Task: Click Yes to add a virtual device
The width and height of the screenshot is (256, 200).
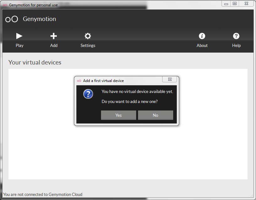Action: click(x=119, y=115)
